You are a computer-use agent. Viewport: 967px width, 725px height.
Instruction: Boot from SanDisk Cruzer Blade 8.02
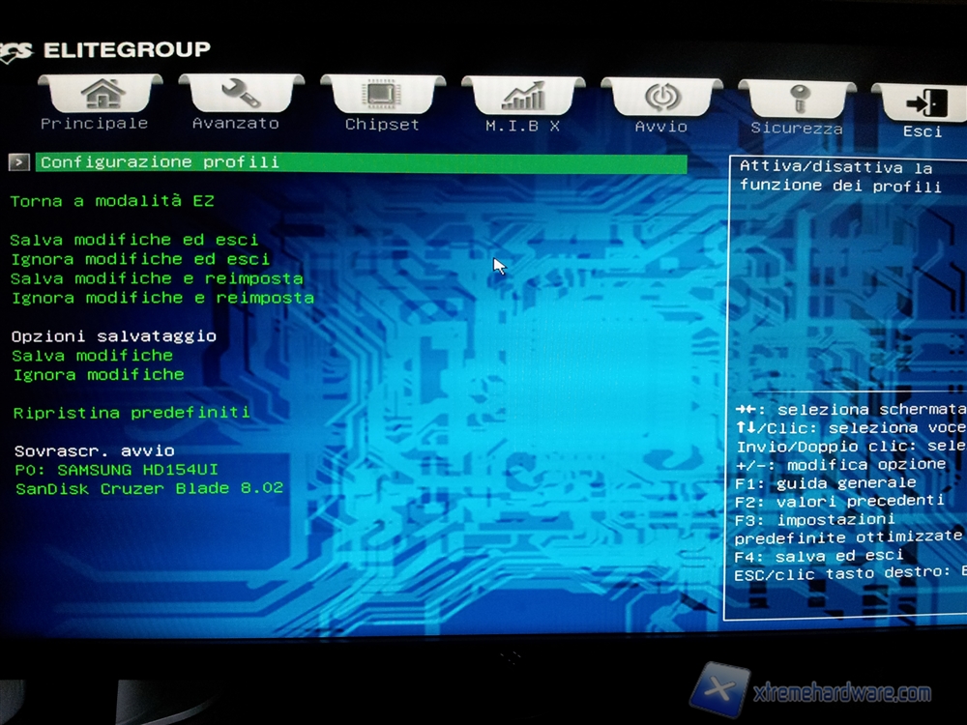point(149,489)
